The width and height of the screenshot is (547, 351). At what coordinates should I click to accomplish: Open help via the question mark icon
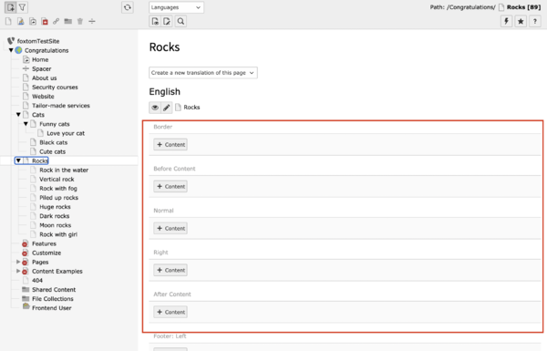[535, 21]
